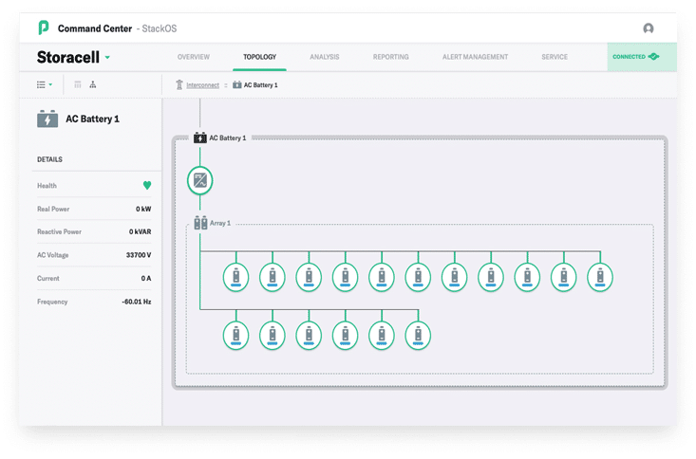The image size is (696, 459).
Task: Click the AC Voltage 33700 V value
Action: pyautogui.click(x=139, y=255)
